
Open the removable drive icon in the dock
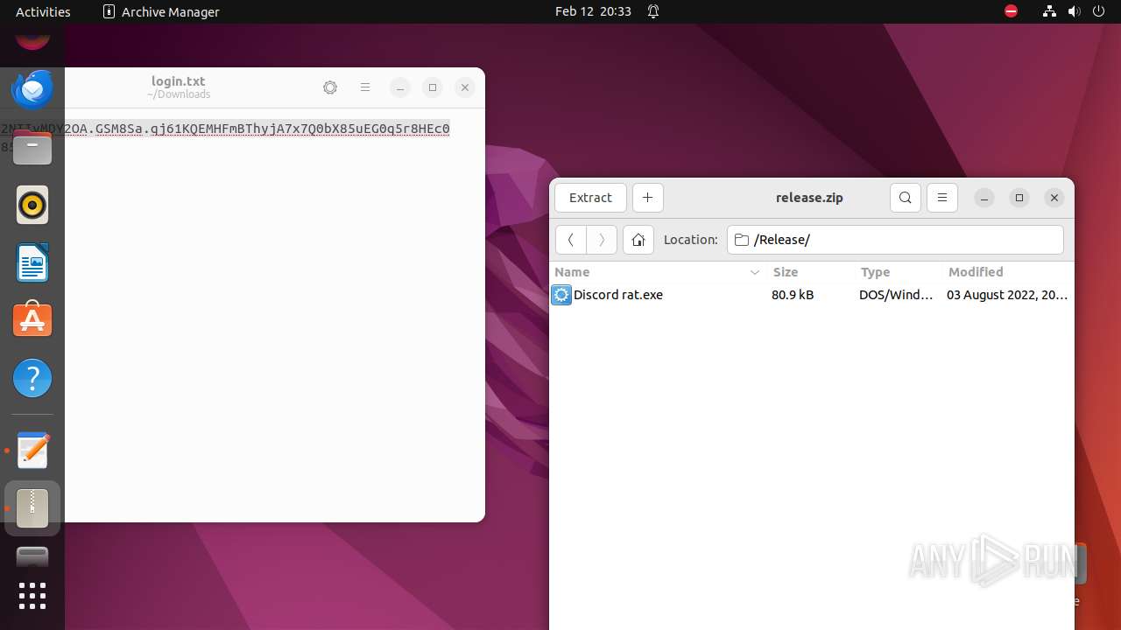coord(32,556)
